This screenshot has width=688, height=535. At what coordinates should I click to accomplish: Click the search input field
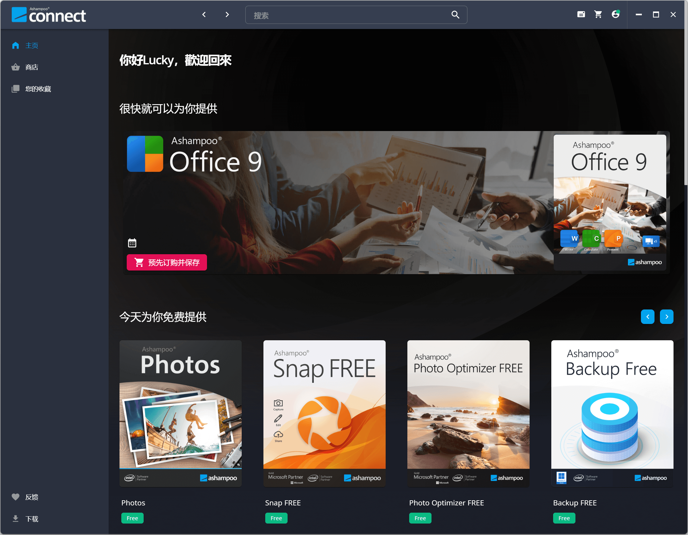pos(356,15)
